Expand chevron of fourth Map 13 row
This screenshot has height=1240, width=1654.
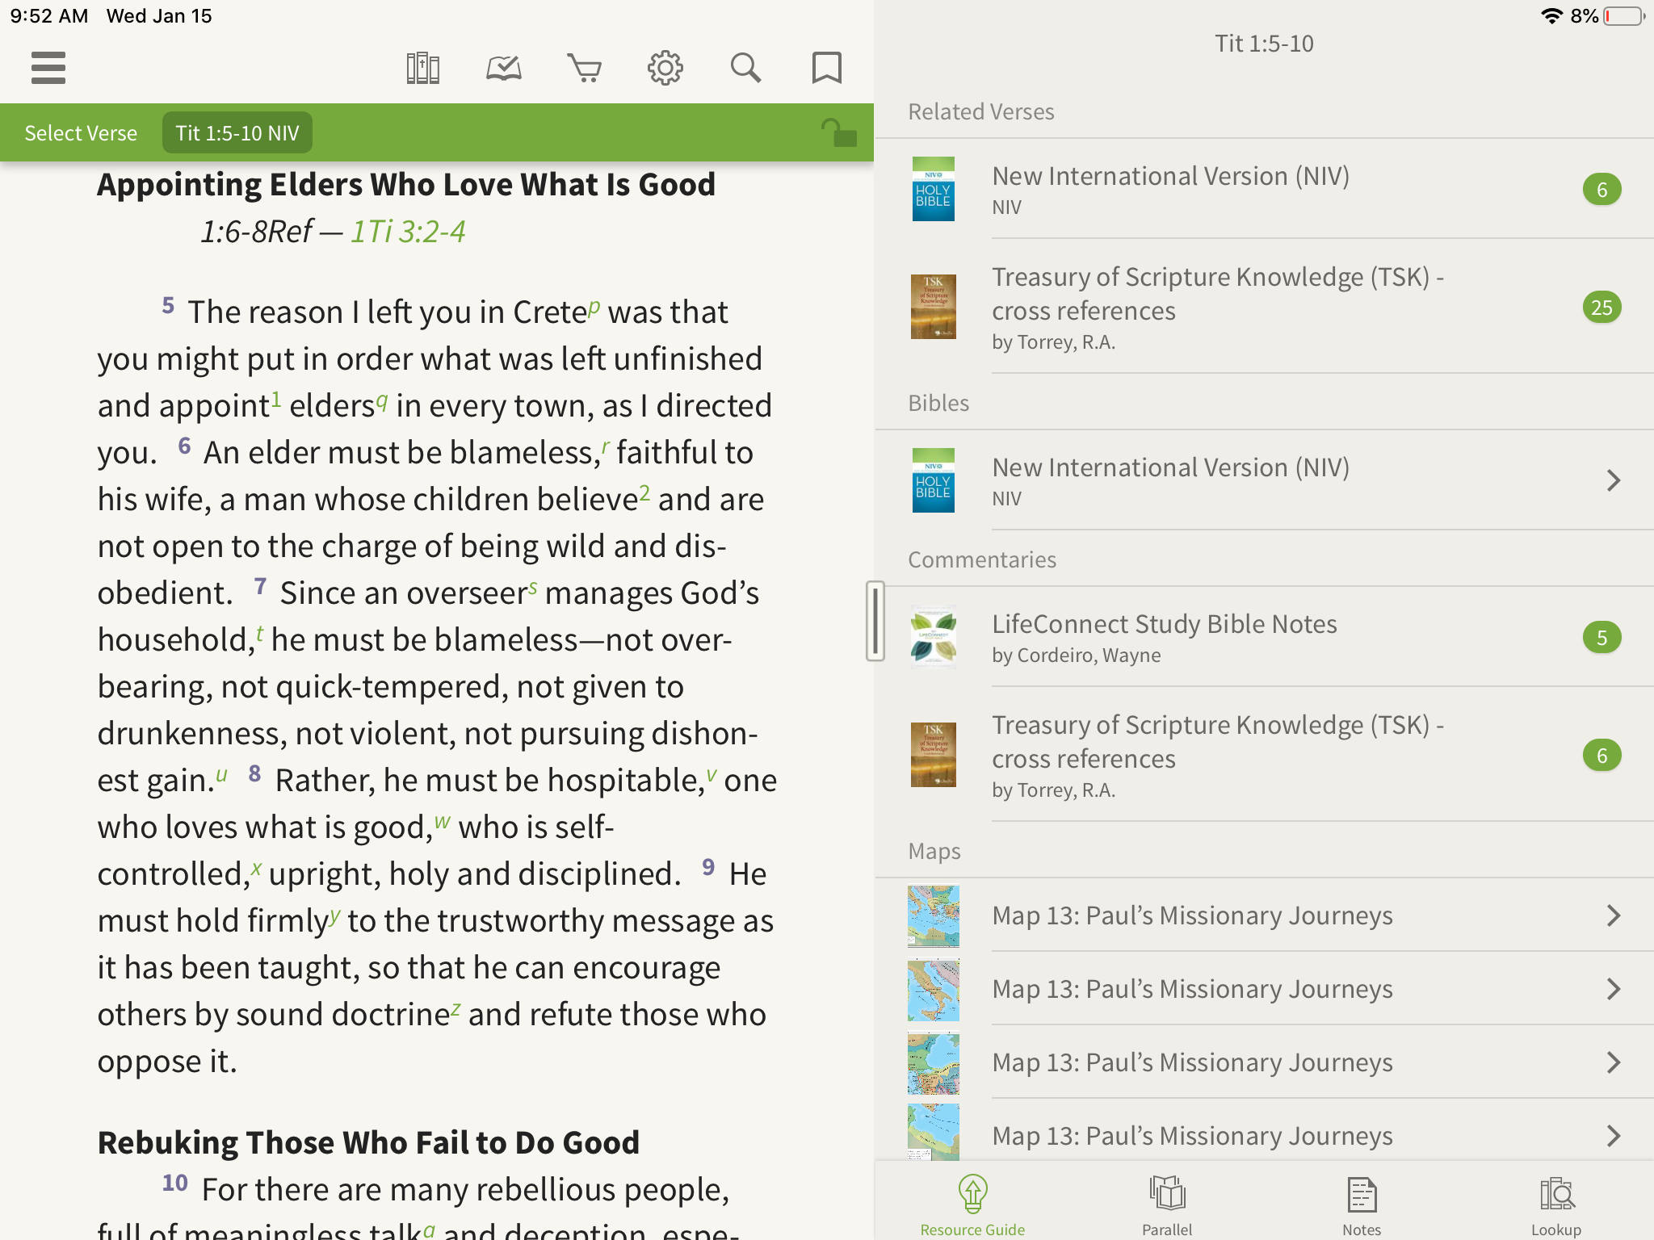pos(1613,1136)
